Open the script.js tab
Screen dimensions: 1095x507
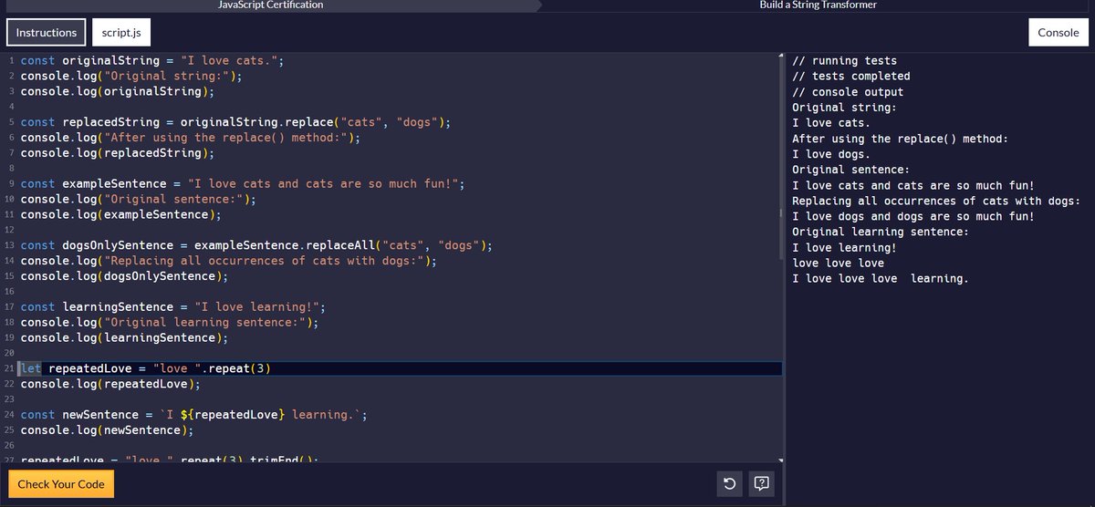(120, 32)
